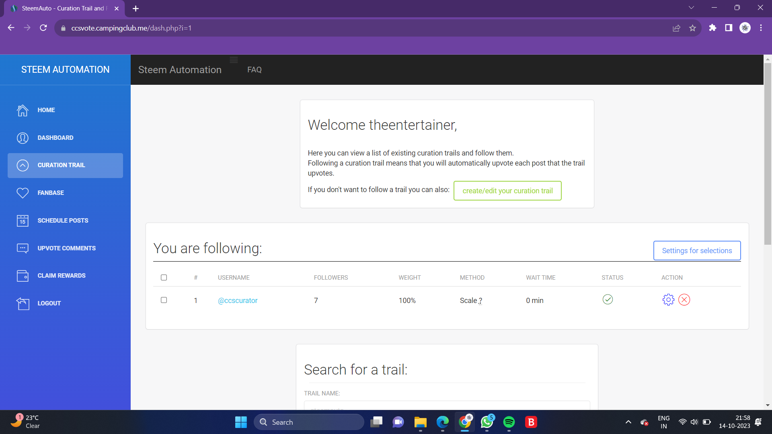Click create/edit your curation trail button
Screen dimensions: 772x434
point(507,191)
